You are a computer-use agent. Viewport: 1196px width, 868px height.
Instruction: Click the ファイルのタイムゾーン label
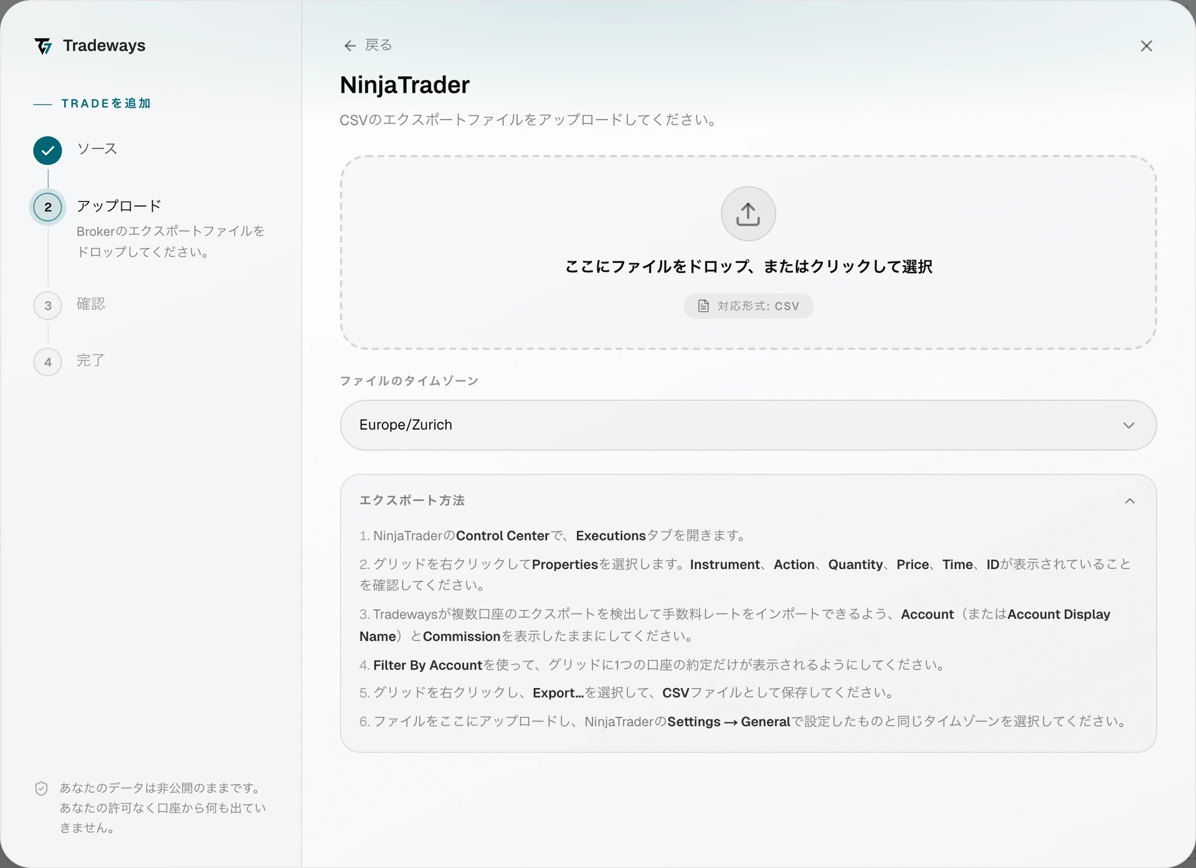409,380
